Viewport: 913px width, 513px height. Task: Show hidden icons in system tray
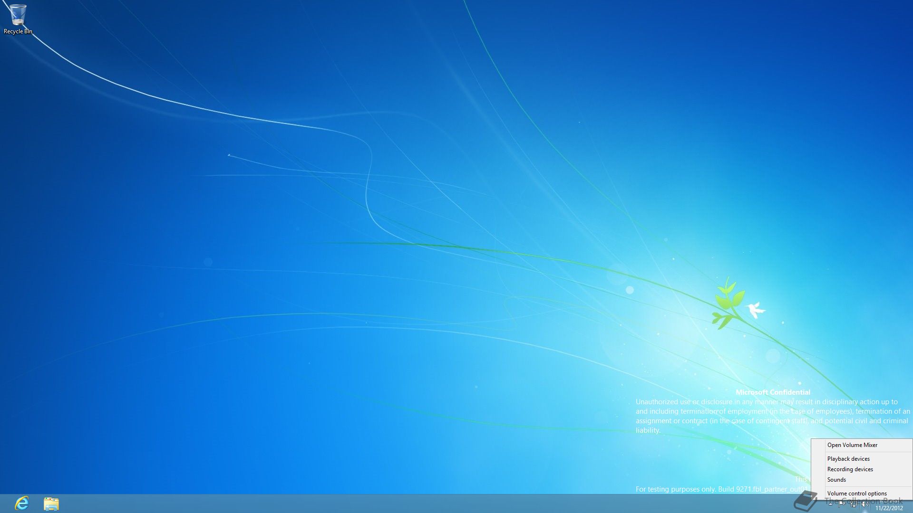coord(830,504)
